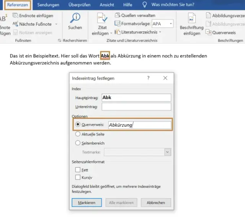Click the Suchen magnifier icon

75,18
